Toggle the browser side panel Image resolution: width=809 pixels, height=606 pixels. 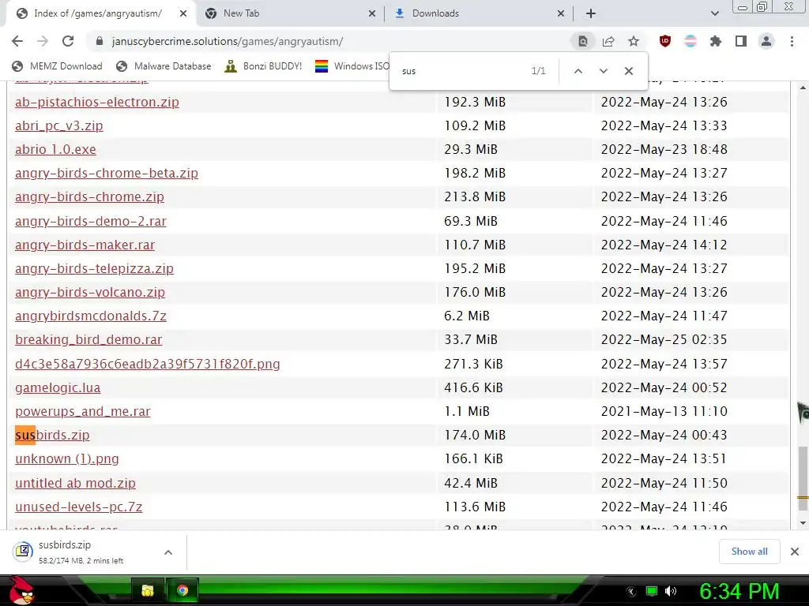[741, 41]
